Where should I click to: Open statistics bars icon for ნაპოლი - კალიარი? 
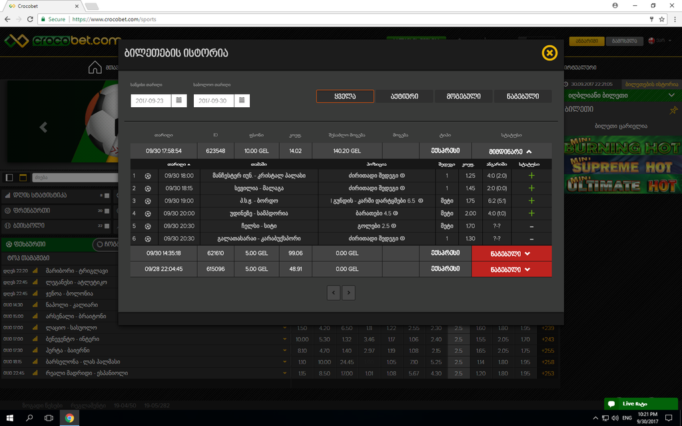click(x=35, y=305)
